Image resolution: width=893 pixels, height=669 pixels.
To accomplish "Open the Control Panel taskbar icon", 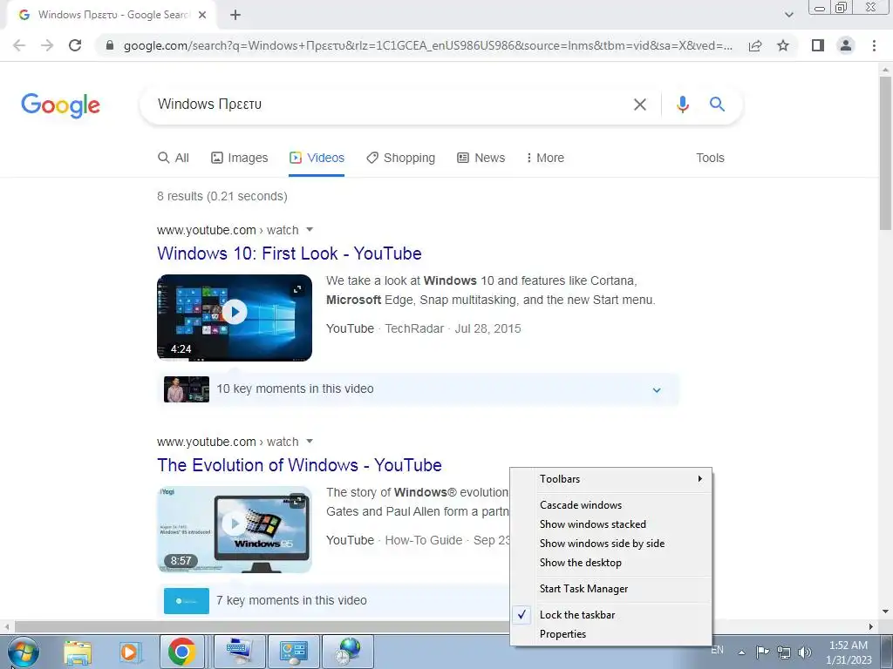I will tap(294, 652).
